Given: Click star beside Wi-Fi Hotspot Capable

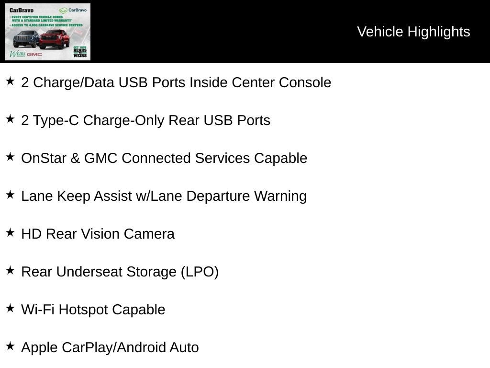Looking at the screenshot, I should click(11, 308).
